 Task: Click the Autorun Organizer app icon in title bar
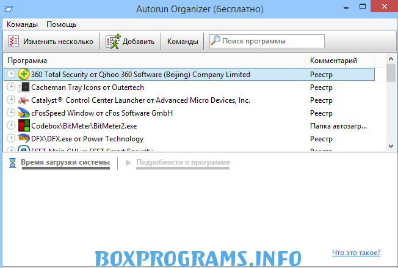click(8, 9)
